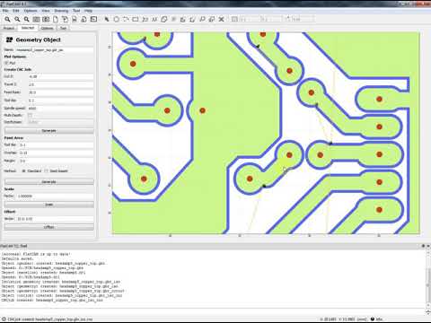The height and width of the screenshot is (323, 431).
Task: Select the arrow pointer selection tool
Action: coord(107,19)
